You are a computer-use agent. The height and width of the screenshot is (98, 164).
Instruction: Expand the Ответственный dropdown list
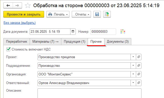[133, 83]
